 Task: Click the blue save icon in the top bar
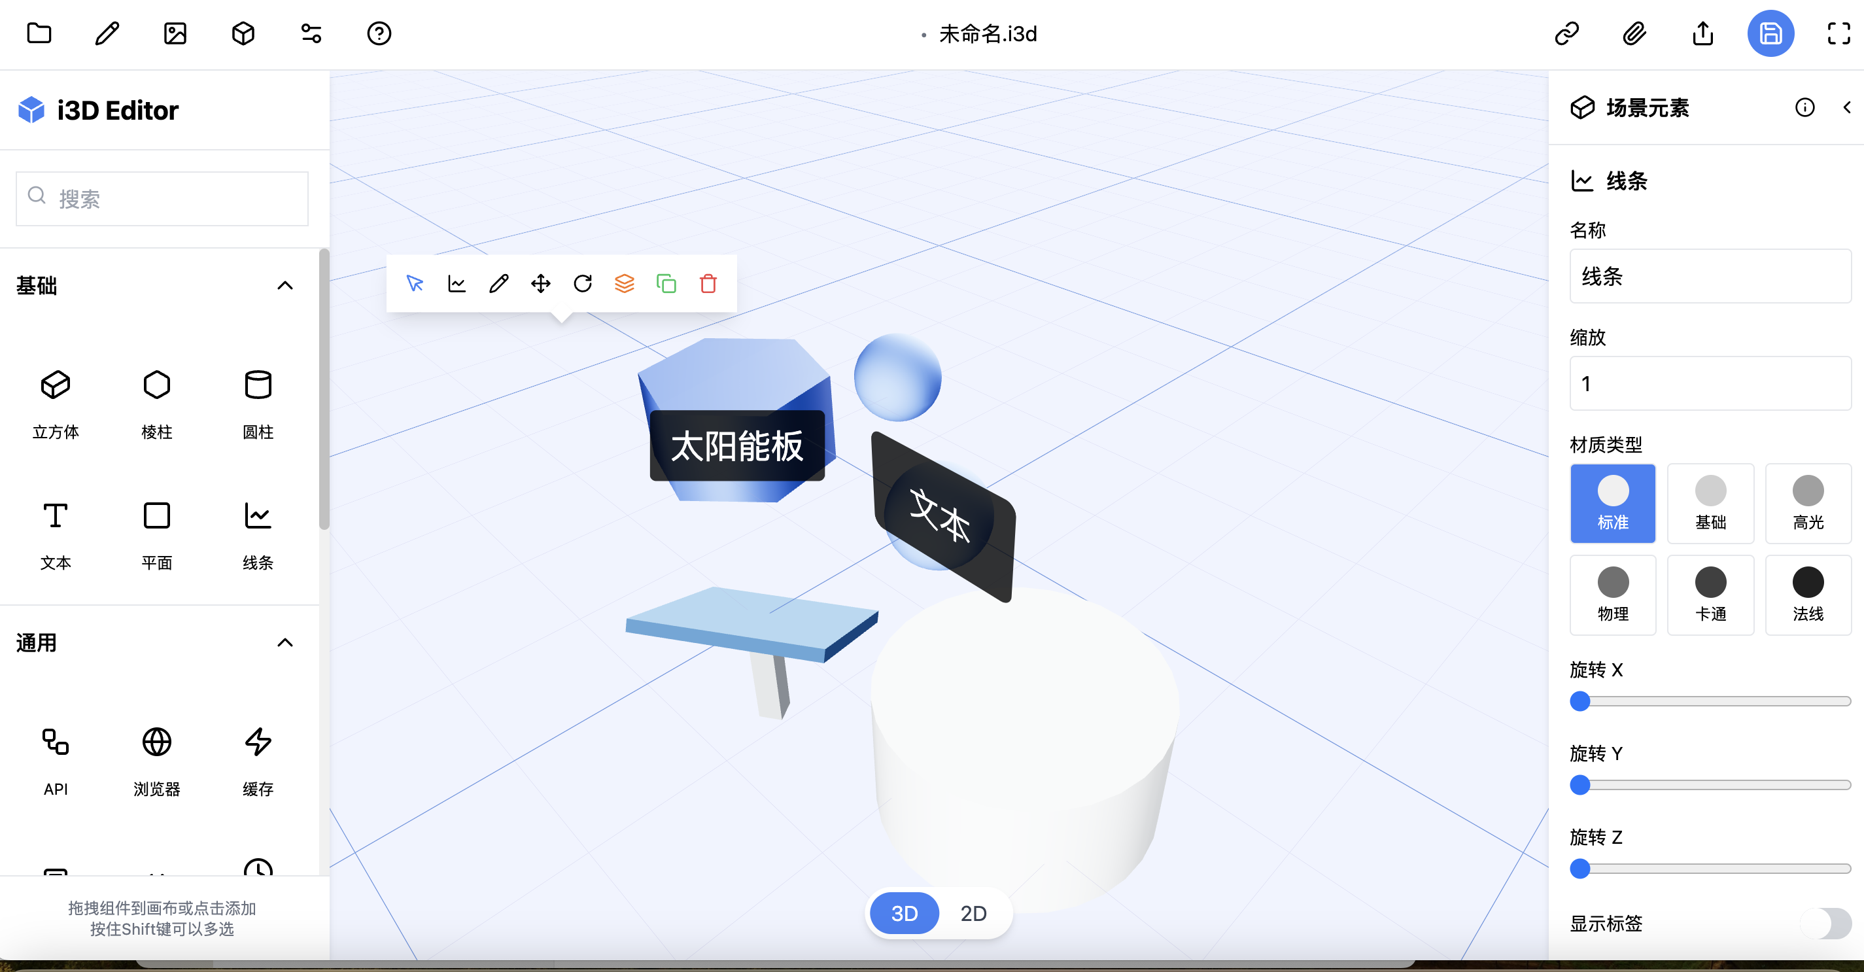(1770, 33)
